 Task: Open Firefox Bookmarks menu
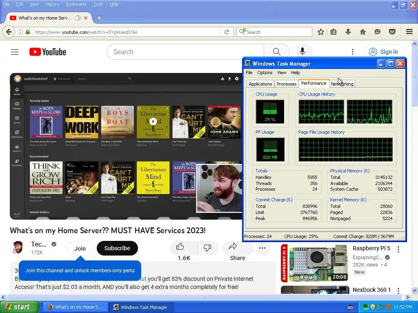tap(76, 4)
